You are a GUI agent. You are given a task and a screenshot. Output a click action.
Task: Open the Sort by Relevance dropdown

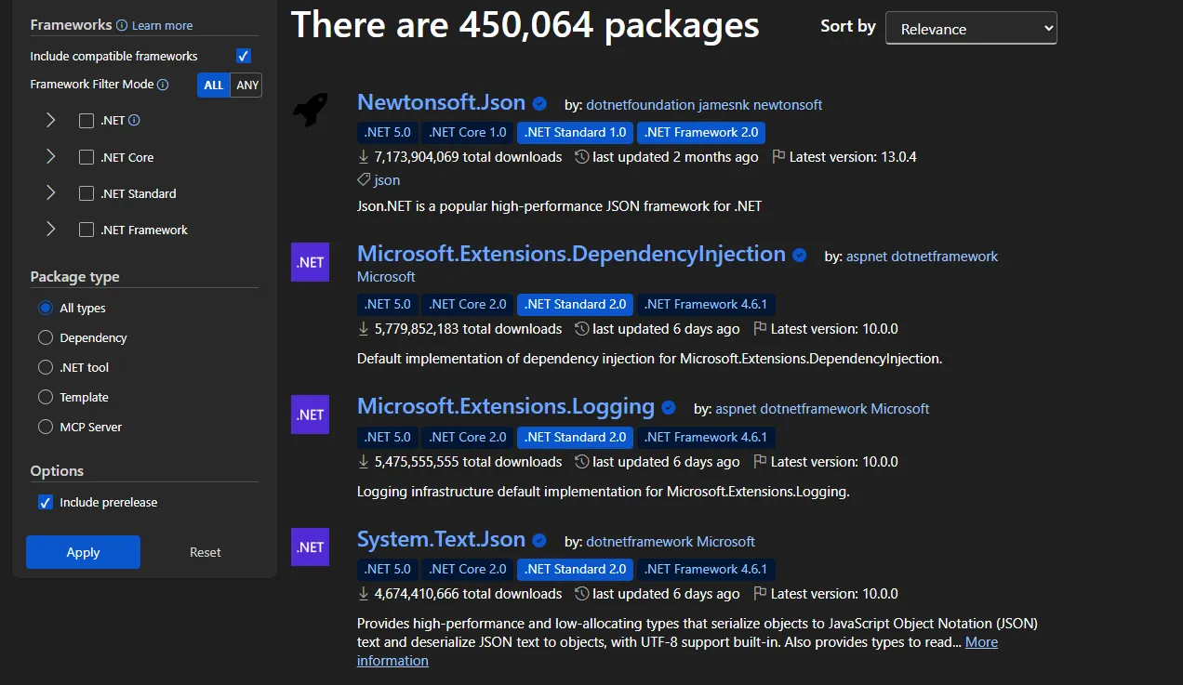pos(970,28)
